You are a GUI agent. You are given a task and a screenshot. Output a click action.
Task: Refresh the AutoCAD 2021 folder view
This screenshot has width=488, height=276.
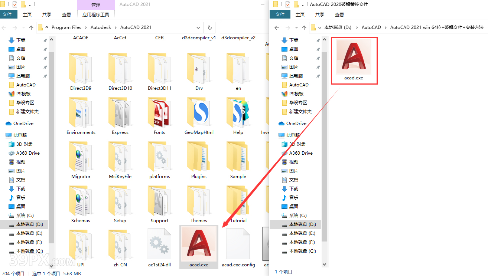tap(209, 27)
